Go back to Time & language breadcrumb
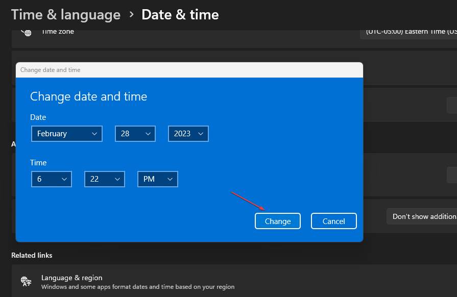 (x=66, y=15)
